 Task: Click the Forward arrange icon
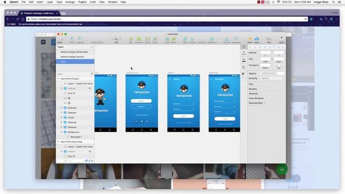[x=226, y=39]
